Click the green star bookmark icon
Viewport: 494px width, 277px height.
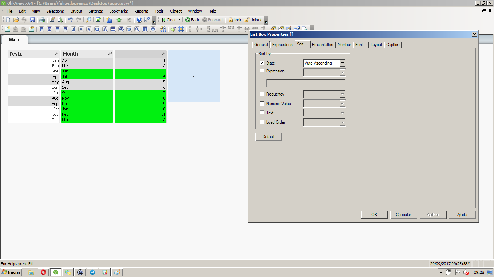119,20
